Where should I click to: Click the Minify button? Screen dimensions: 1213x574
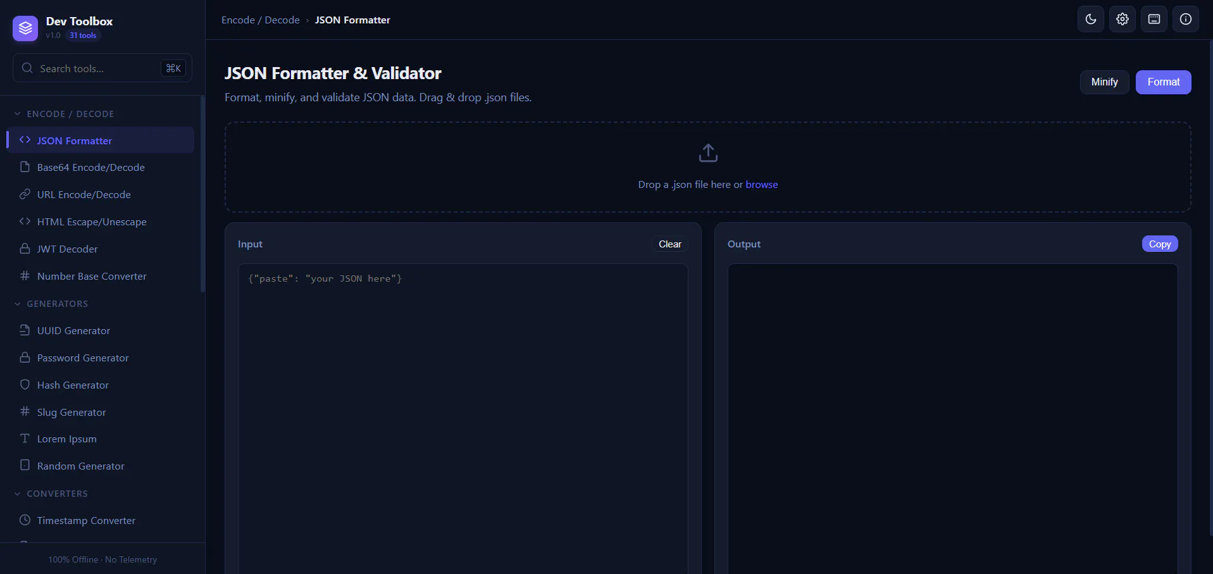[1104, 82]
